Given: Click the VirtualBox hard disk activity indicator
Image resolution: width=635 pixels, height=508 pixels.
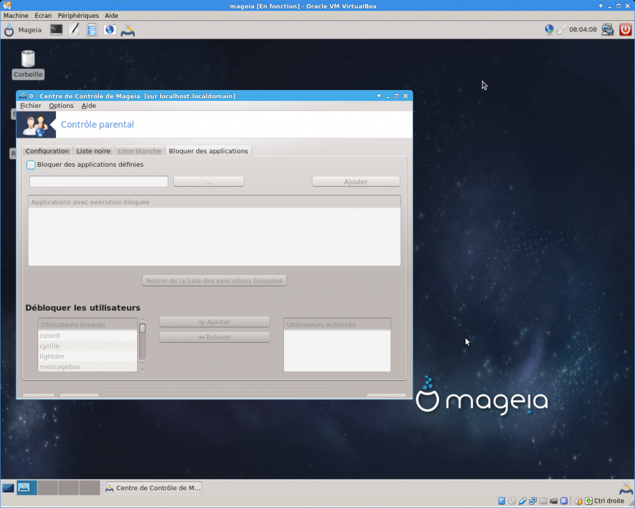Looking at the screenshot, I should (502, 501).
